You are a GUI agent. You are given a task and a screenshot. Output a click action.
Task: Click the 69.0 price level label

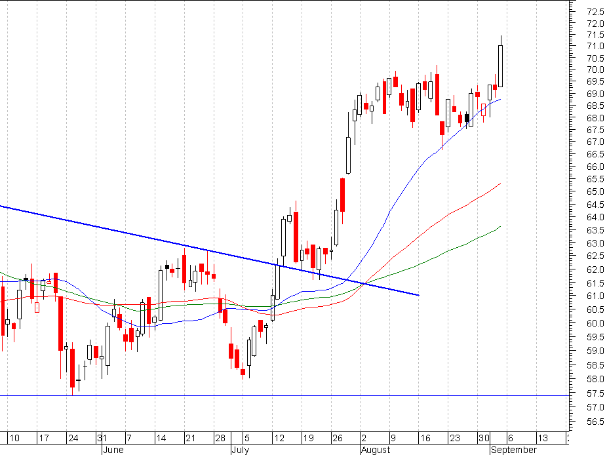tap(595, 94)
